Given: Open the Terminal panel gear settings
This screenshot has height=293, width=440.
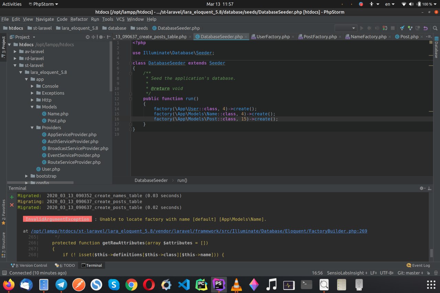Looking at the screenshot, I should tap(422, 188).
